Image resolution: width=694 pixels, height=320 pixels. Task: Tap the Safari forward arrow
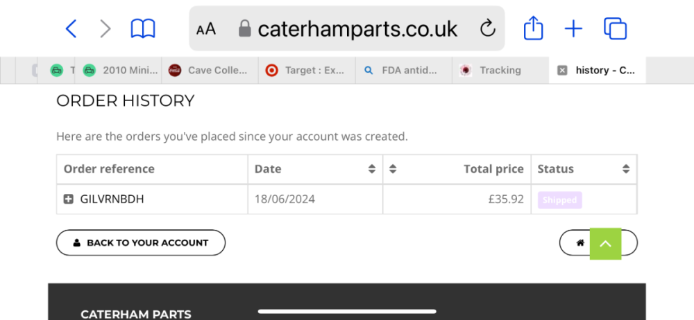coord(105,28)
